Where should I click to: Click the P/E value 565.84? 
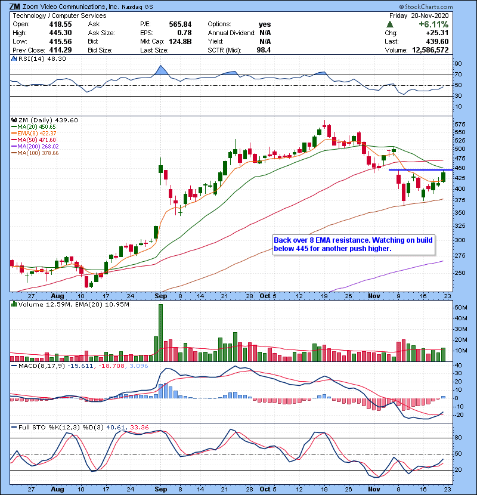(180, 24)
